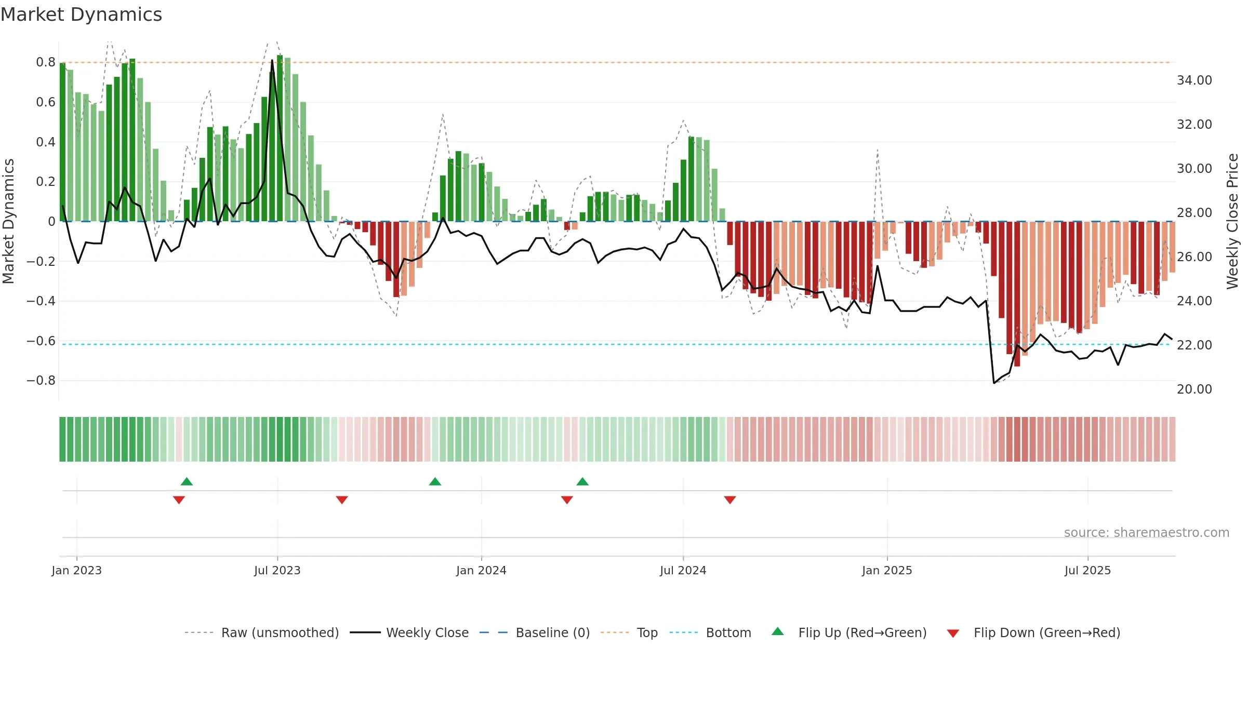Click the Jan 2023 x-axis label
This screenshot has width=1247, height=701.
tap(77, 570)
